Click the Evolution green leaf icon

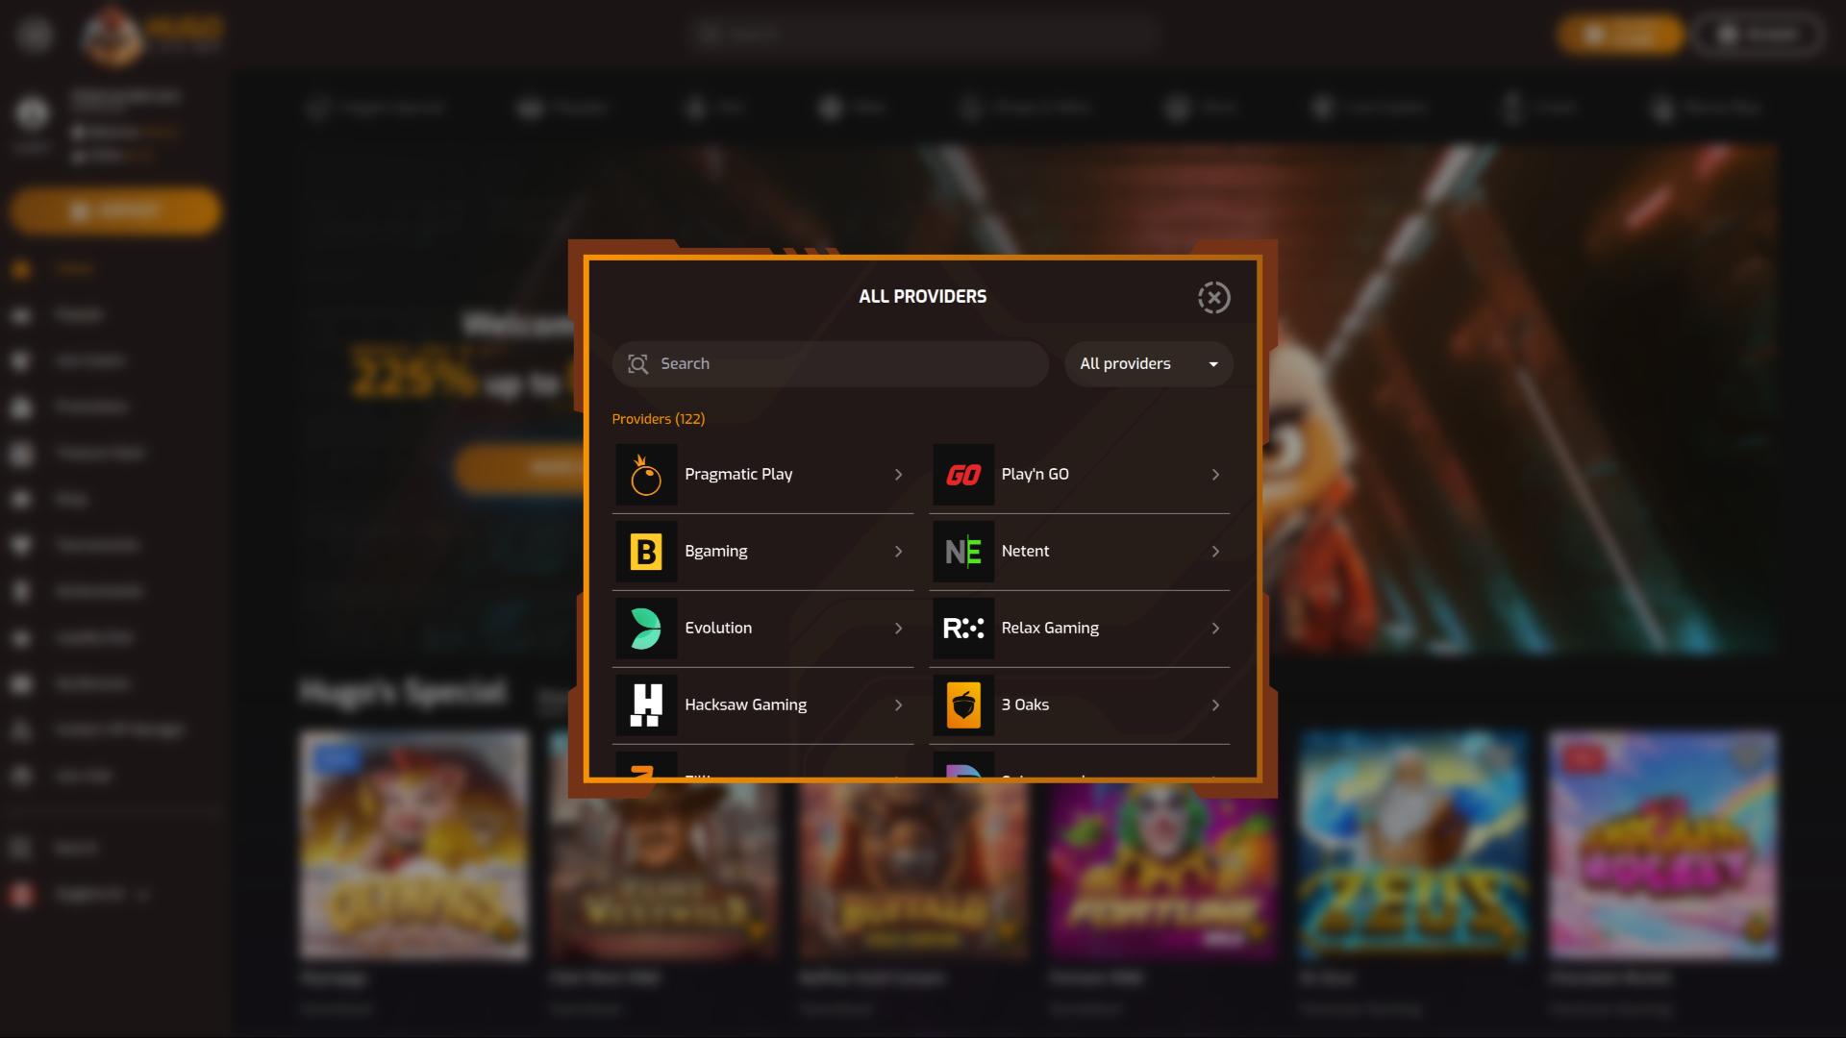[x=646, y=629]
